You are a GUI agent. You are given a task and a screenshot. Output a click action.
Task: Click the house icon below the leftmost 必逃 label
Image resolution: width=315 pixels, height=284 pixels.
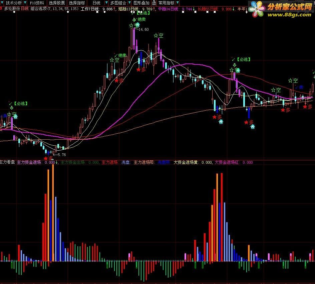[x=15, y=117]
